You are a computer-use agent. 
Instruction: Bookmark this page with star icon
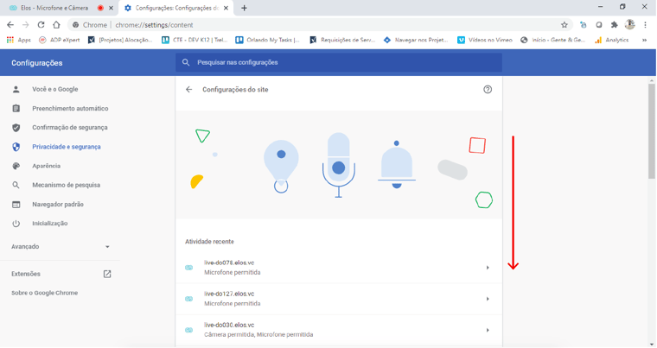tap(565, 25)
